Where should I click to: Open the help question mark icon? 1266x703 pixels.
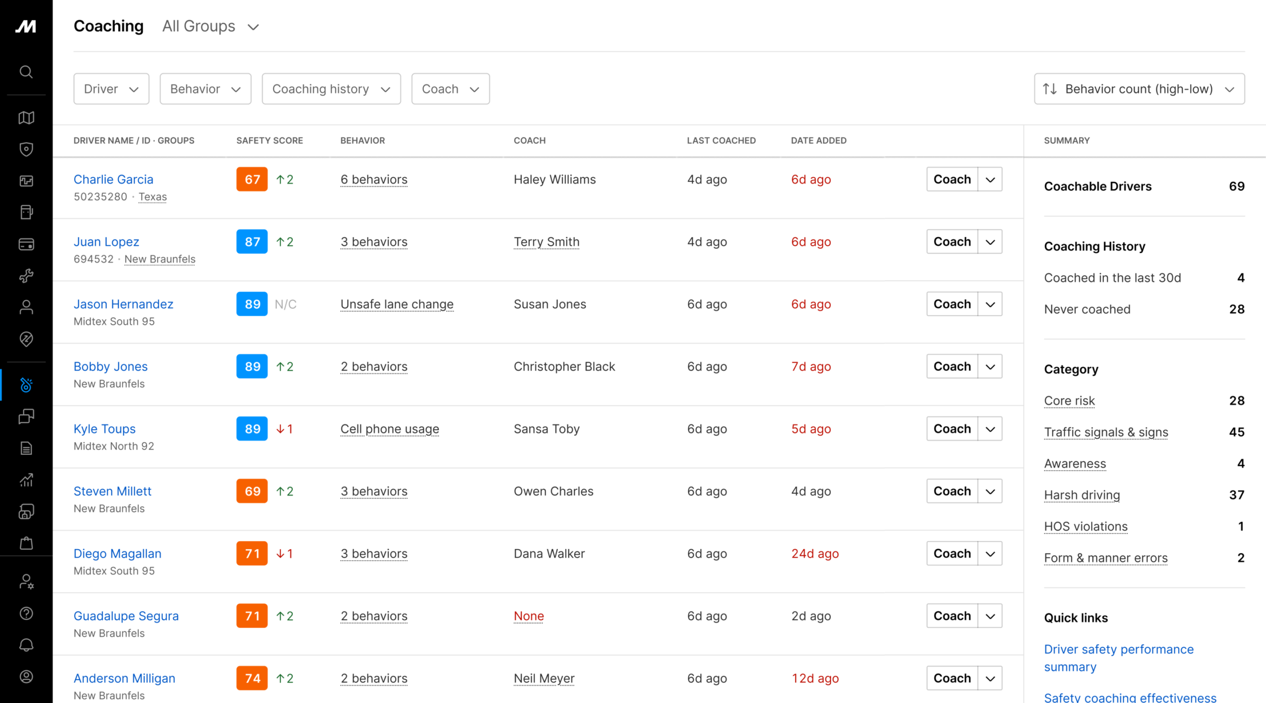pyautogui.click(x=26, y=613)
